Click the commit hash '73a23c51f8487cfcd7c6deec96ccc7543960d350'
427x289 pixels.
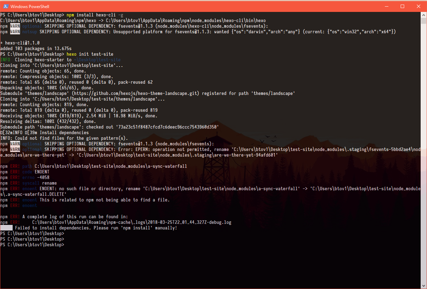point(168,127)
